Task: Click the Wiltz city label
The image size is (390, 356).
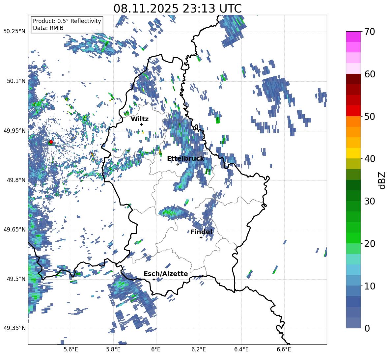Action: click(140, 119)
